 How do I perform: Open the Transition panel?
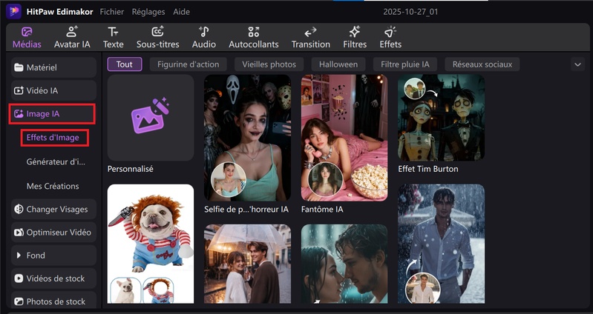[x=310, y=38]
